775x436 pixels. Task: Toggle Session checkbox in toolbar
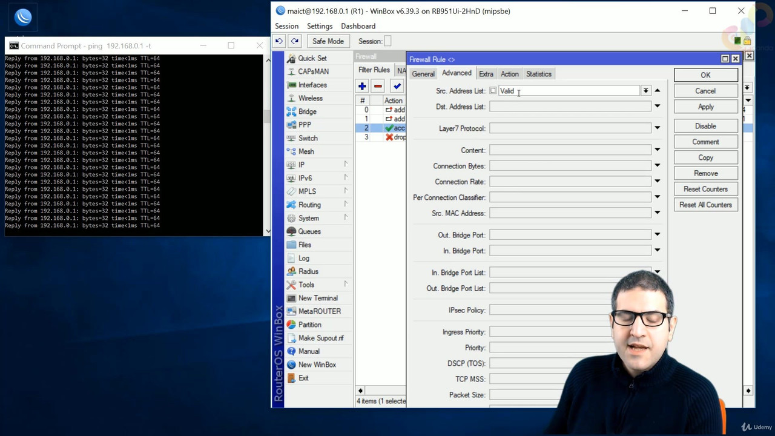[x=387, y=41]
